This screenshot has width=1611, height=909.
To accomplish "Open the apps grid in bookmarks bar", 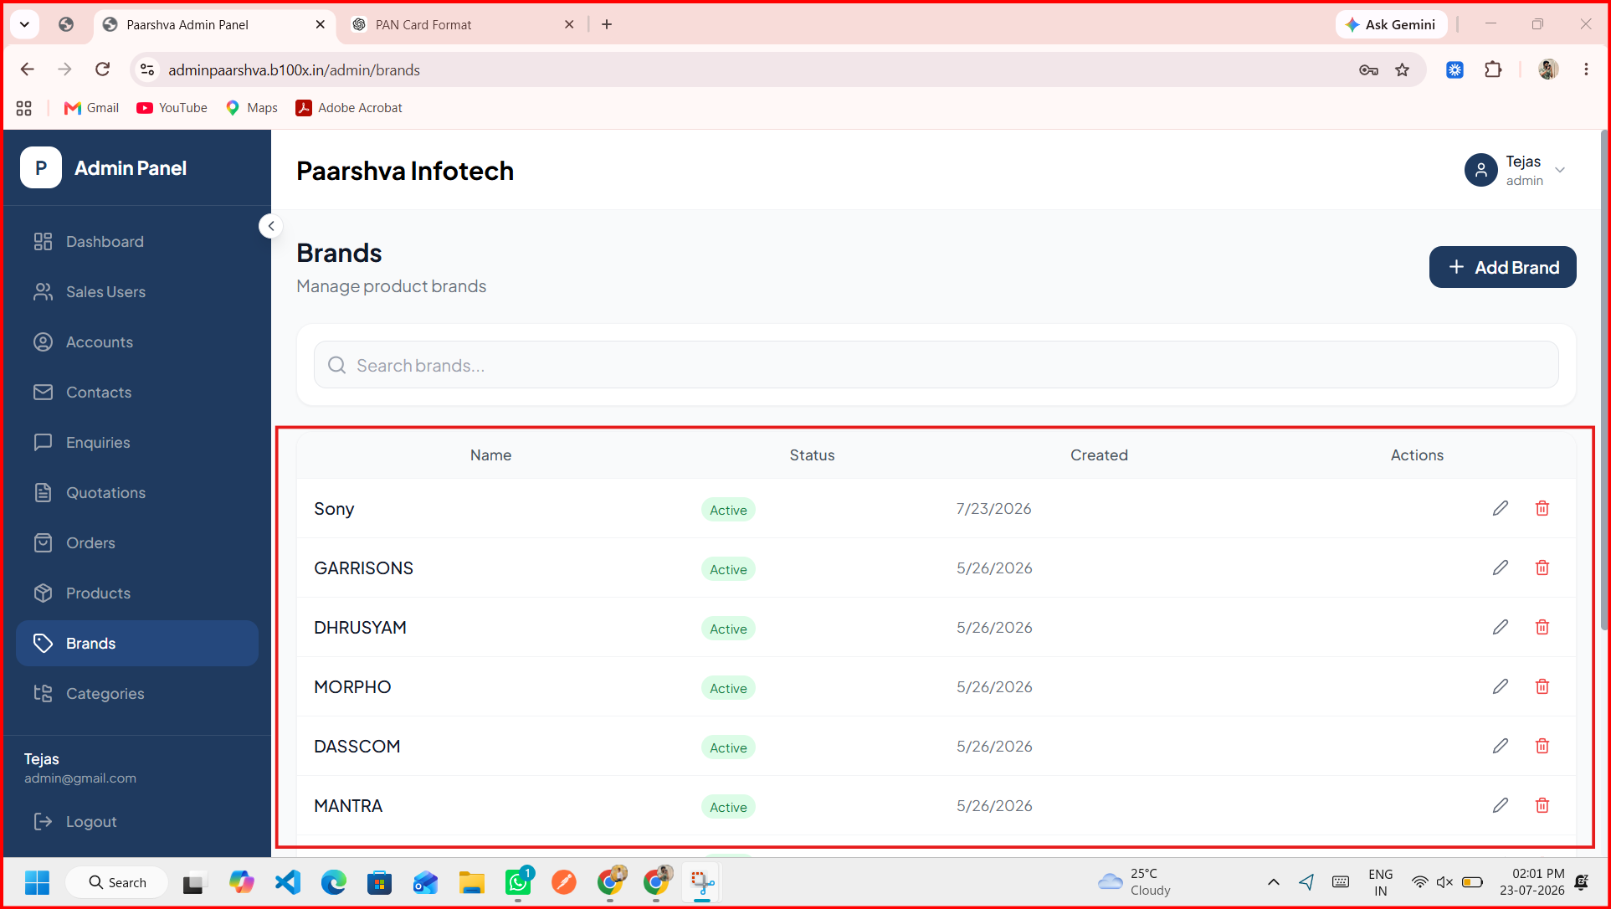I will coord(24,108).
